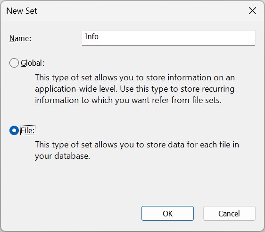265x232 pixels.
Task: Click the Global set description text
Action: coord(135,89)
